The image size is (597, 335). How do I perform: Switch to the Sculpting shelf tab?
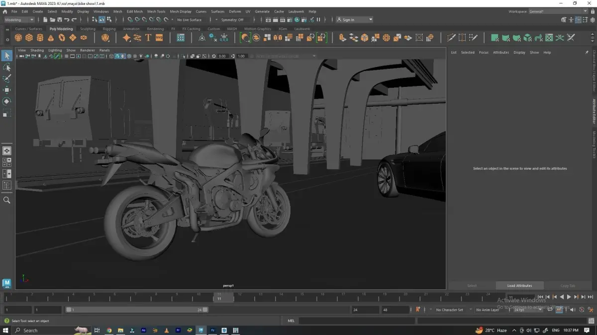[x=88, y=29]
